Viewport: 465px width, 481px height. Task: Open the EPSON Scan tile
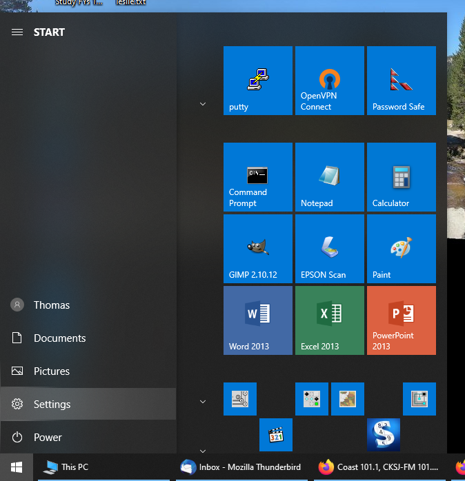(330, 249)
